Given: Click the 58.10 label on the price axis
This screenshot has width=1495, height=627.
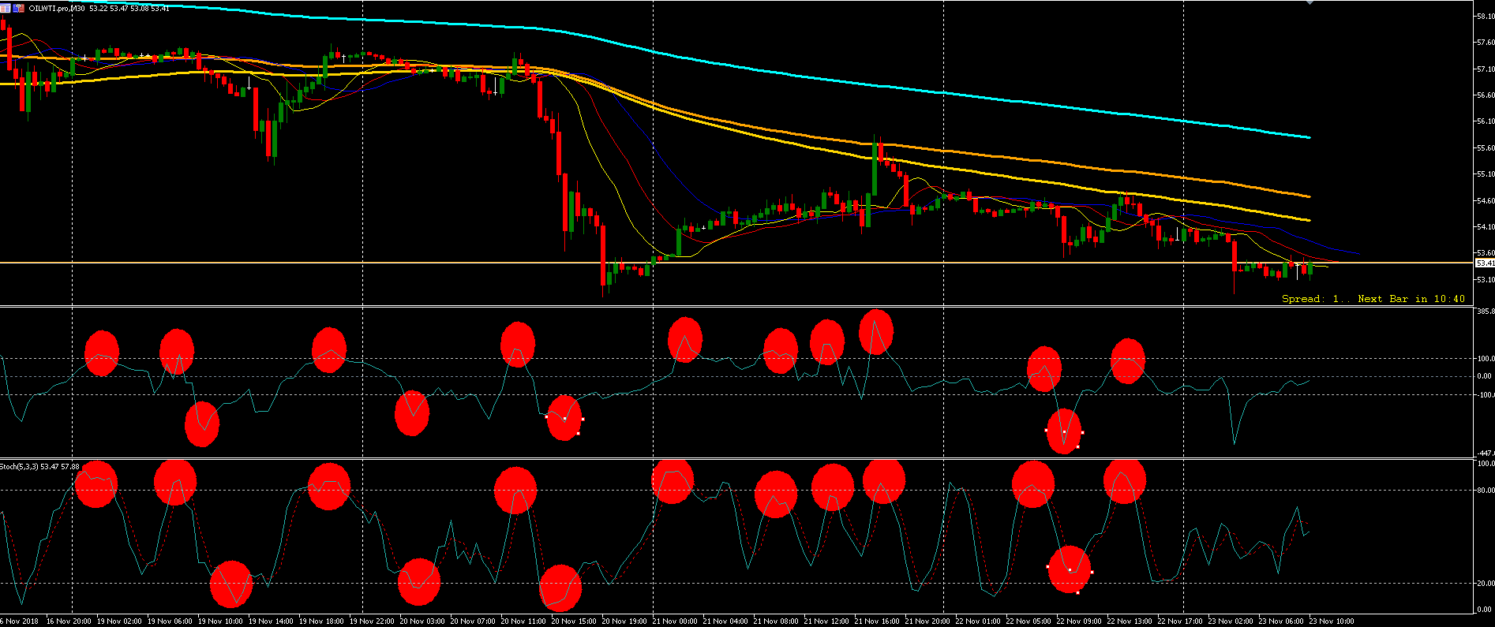Looking at the screenshot, I should (1484, 16).
